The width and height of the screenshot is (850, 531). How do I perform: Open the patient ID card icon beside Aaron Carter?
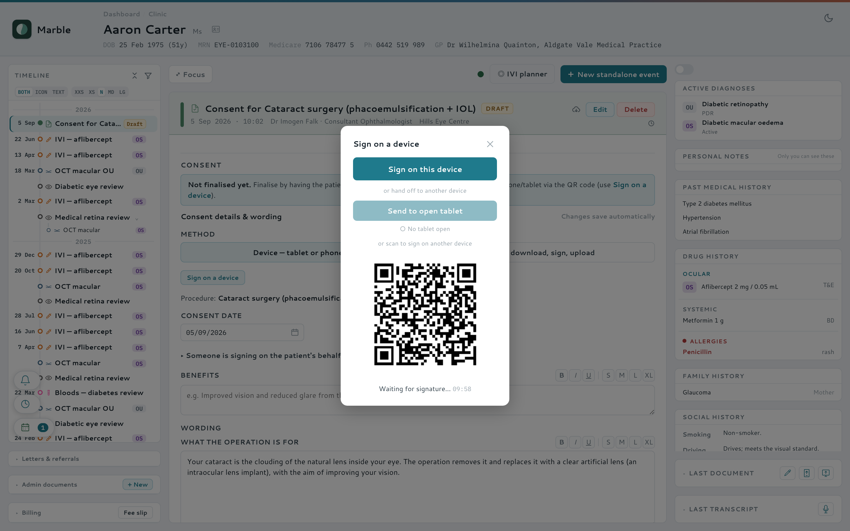[x=216, y=29]
